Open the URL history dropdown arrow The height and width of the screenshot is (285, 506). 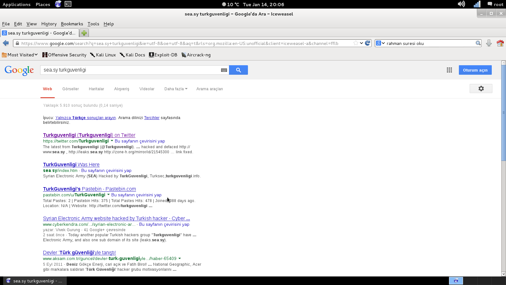click(361, 43)
